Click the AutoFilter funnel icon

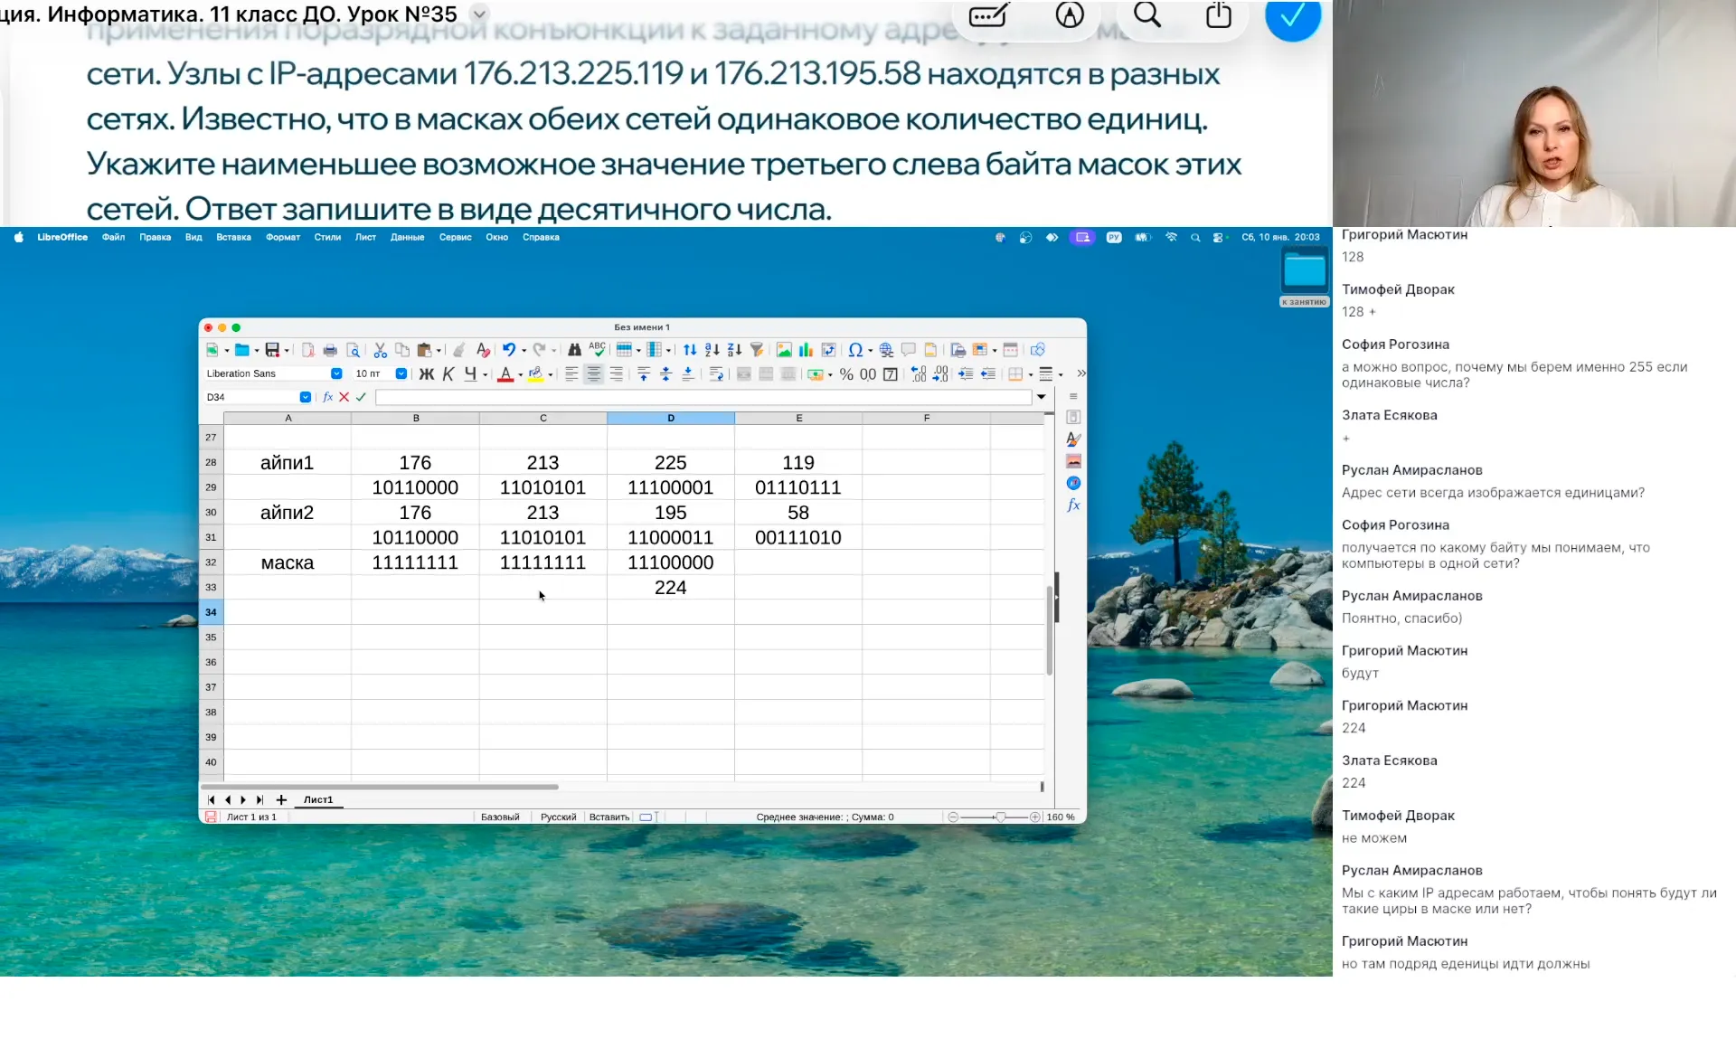coord(757,350)
